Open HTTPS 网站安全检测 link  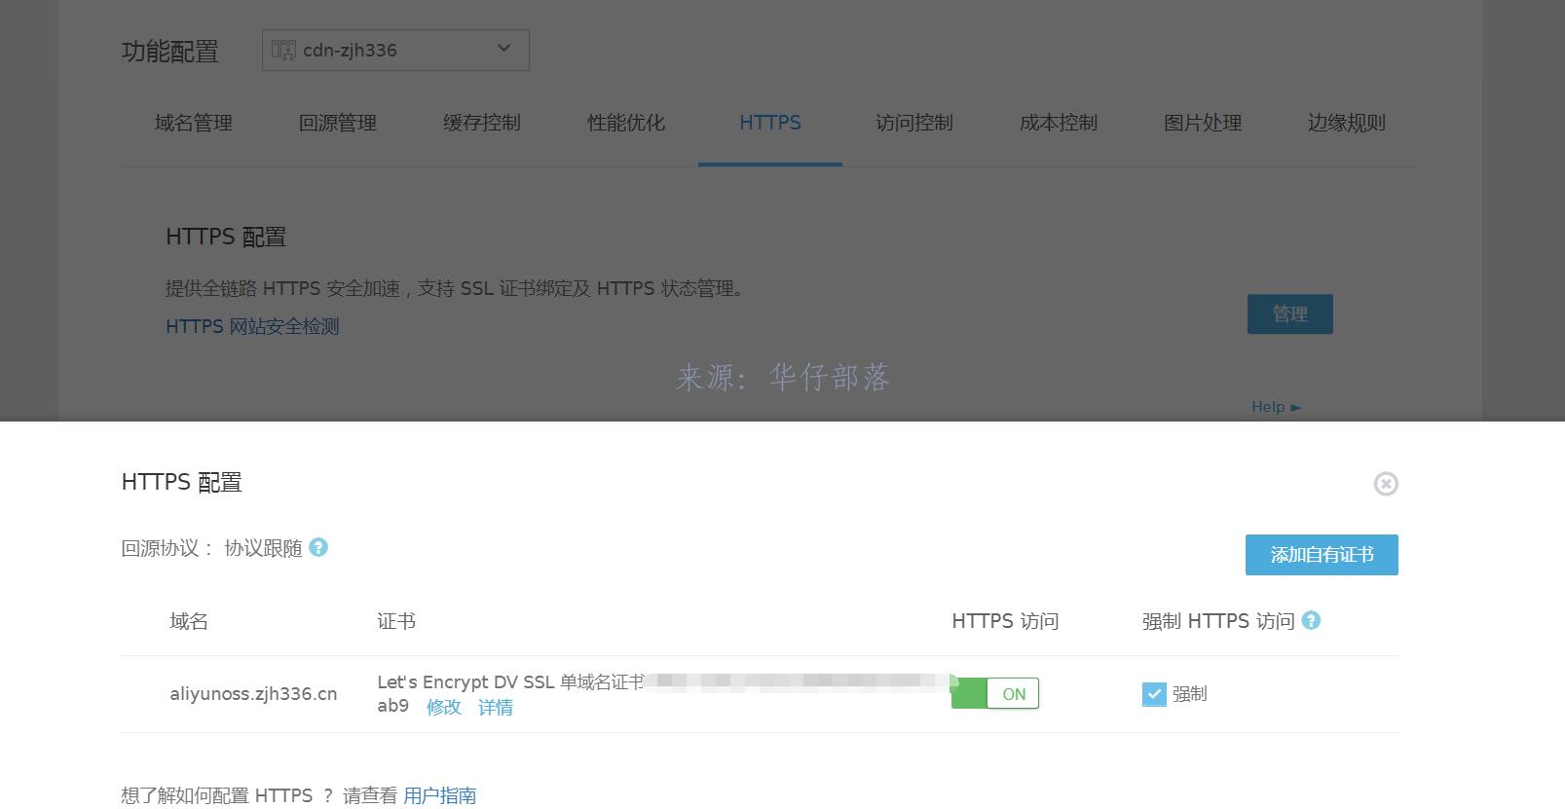[252, 326]
